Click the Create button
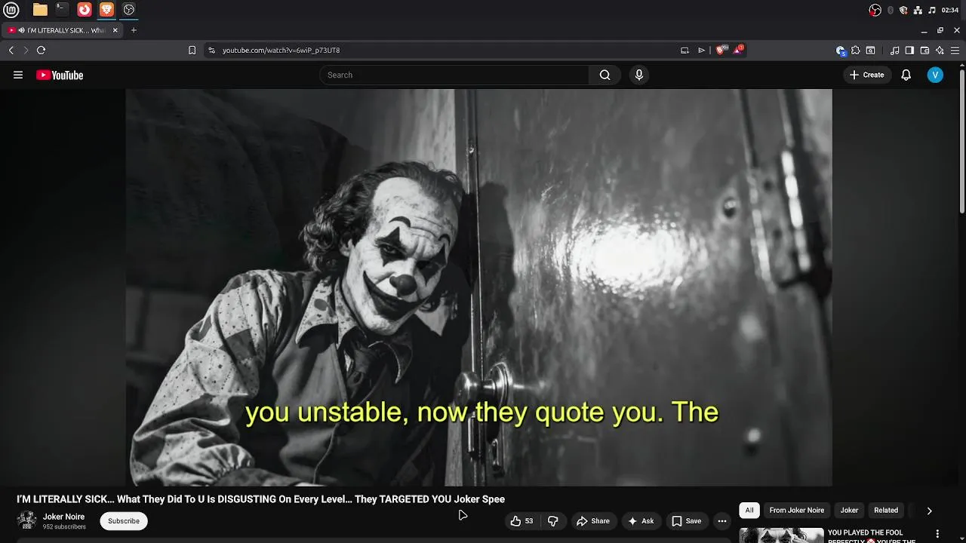This screenshot has height=543, width=966. click(866, 75)
